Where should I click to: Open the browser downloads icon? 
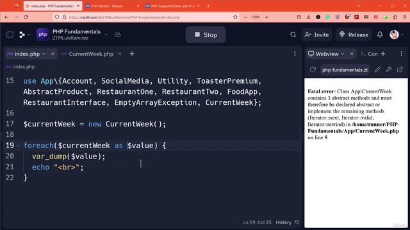point(308,17)
